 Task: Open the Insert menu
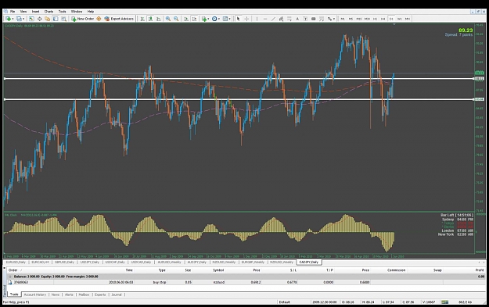click(x=35, y=12)
